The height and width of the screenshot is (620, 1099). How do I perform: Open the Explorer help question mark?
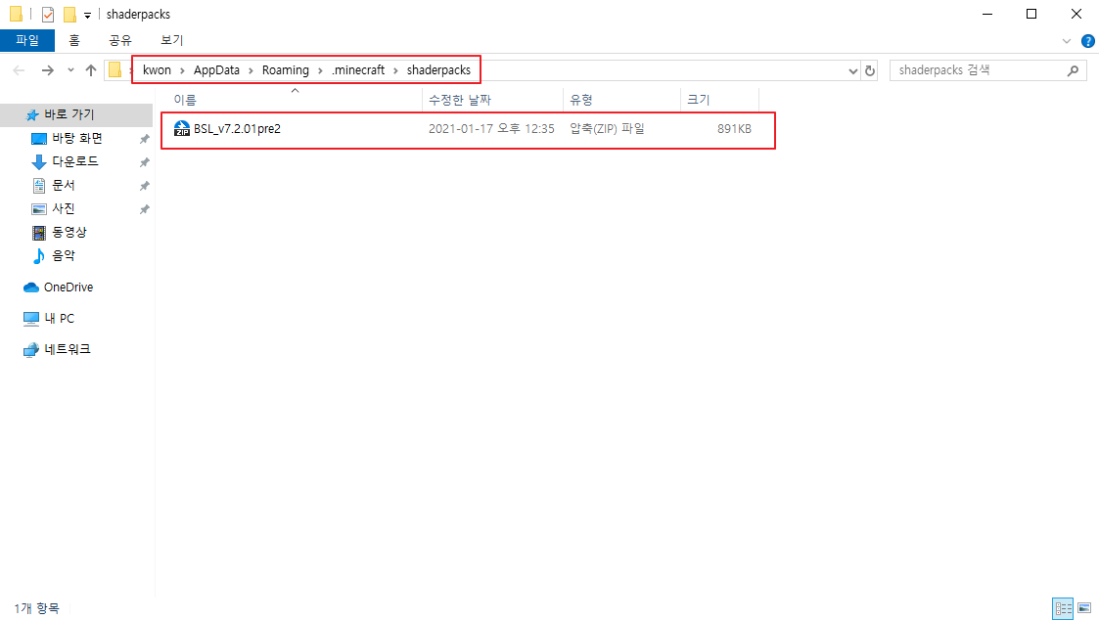pos(1088,41)
